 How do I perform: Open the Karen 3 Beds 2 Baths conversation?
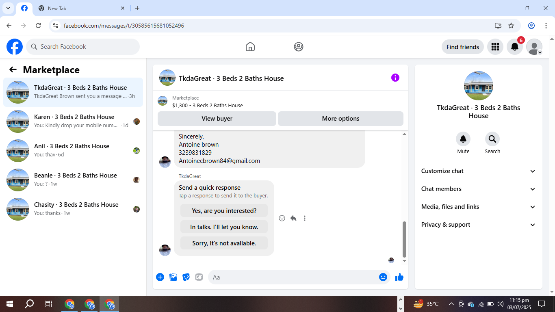click(73, 121)
